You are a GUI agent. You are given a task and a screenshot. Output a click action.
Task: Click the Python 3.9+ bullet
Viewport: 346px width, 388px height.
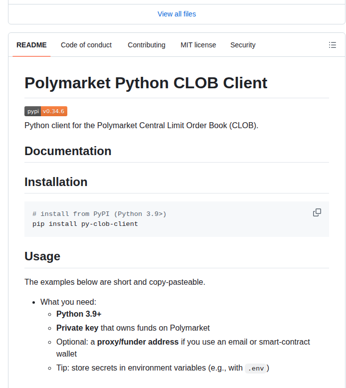pos(79,314)
